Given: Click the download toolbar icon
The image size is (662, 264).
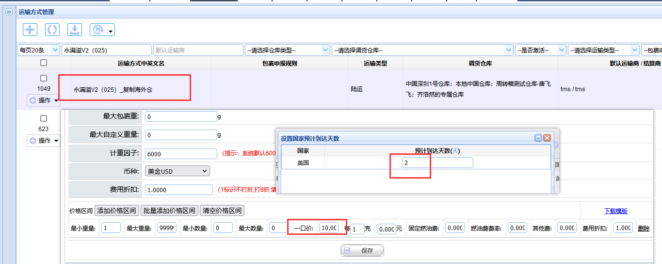Looking at the screenshot, I should point(75,30).
